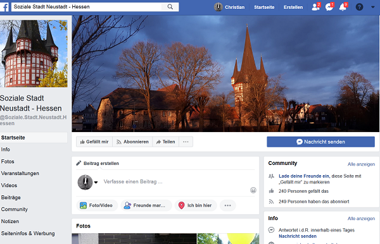Screen dimensions: 380x244
Task: Click the Community panel heading
Action: click(x=282, y=163)
